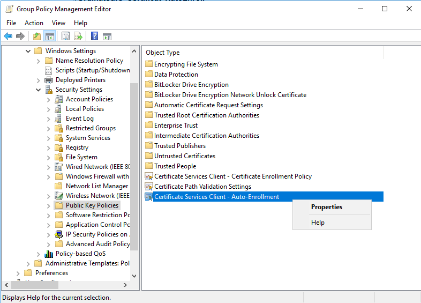The image size is (421, 303).
Task: Click the Back arrow toolbar icon
Action: [9, 36]
